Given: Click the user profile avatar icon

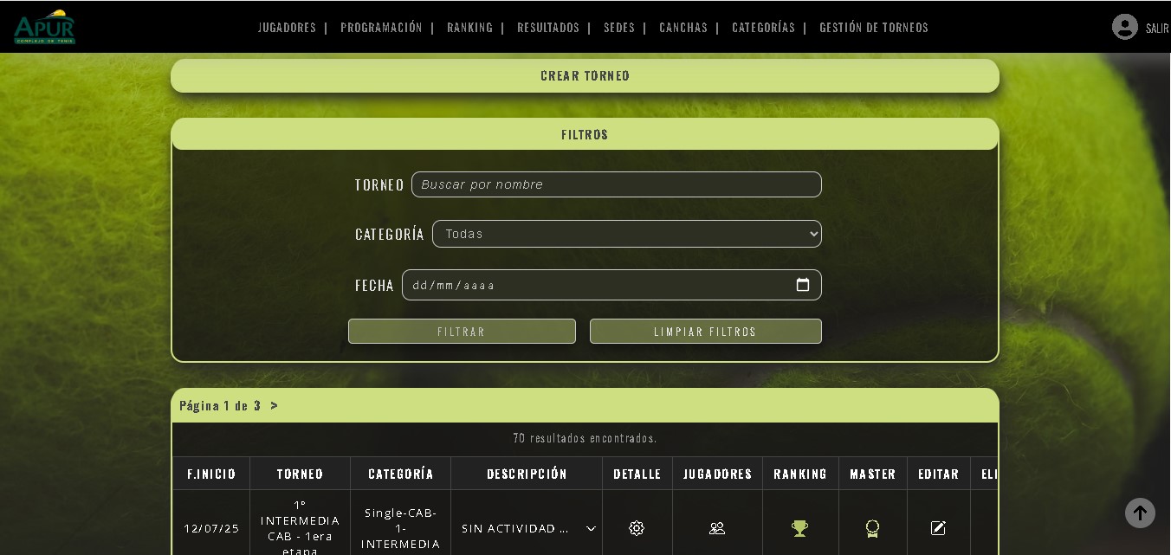Looking at the screenshot, I should point(1124,27).
